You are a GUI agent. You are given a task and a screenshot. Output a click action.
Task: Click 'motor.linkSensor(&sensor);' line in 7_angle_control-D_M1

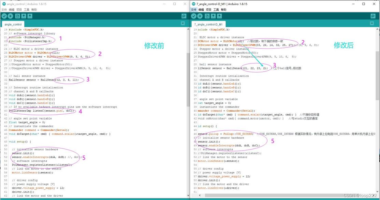click(218, 161)
